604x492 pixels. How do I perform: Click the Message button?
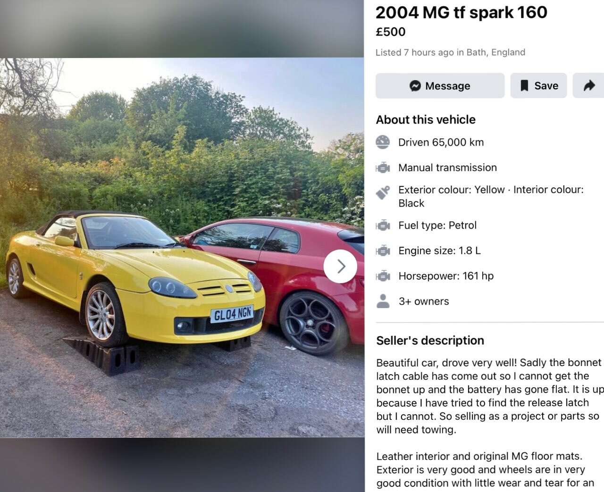[x=440, y=85]
